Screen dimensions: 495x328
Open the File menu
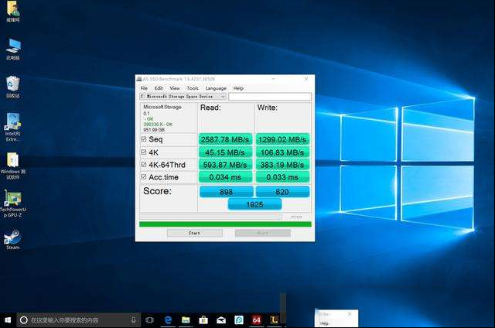point(144,88)
